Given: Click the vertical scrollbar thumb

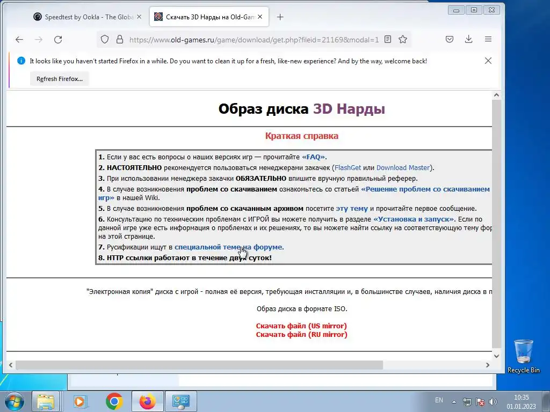Looking at the screenshot, I should tap(496, 223).
